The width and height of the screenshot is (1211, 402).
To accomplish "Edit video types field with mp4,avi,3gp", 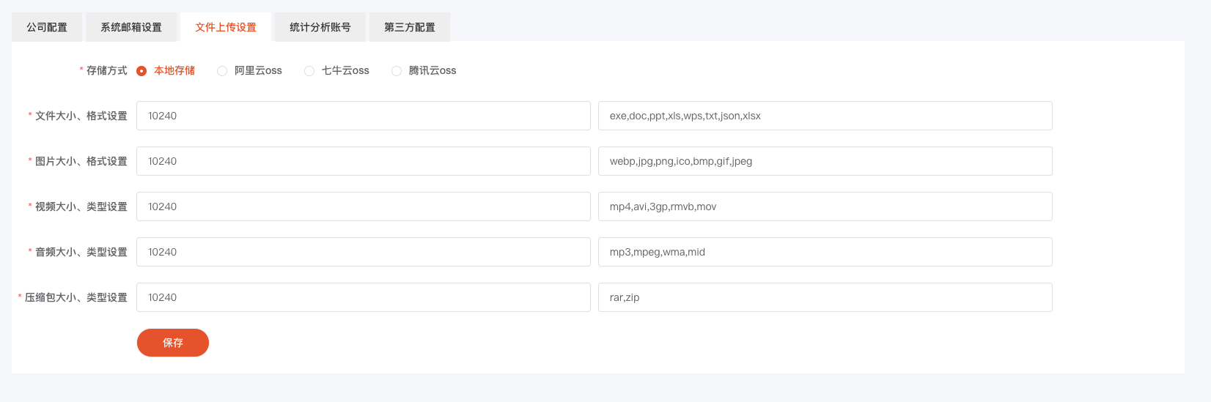I will click(825, 206).
